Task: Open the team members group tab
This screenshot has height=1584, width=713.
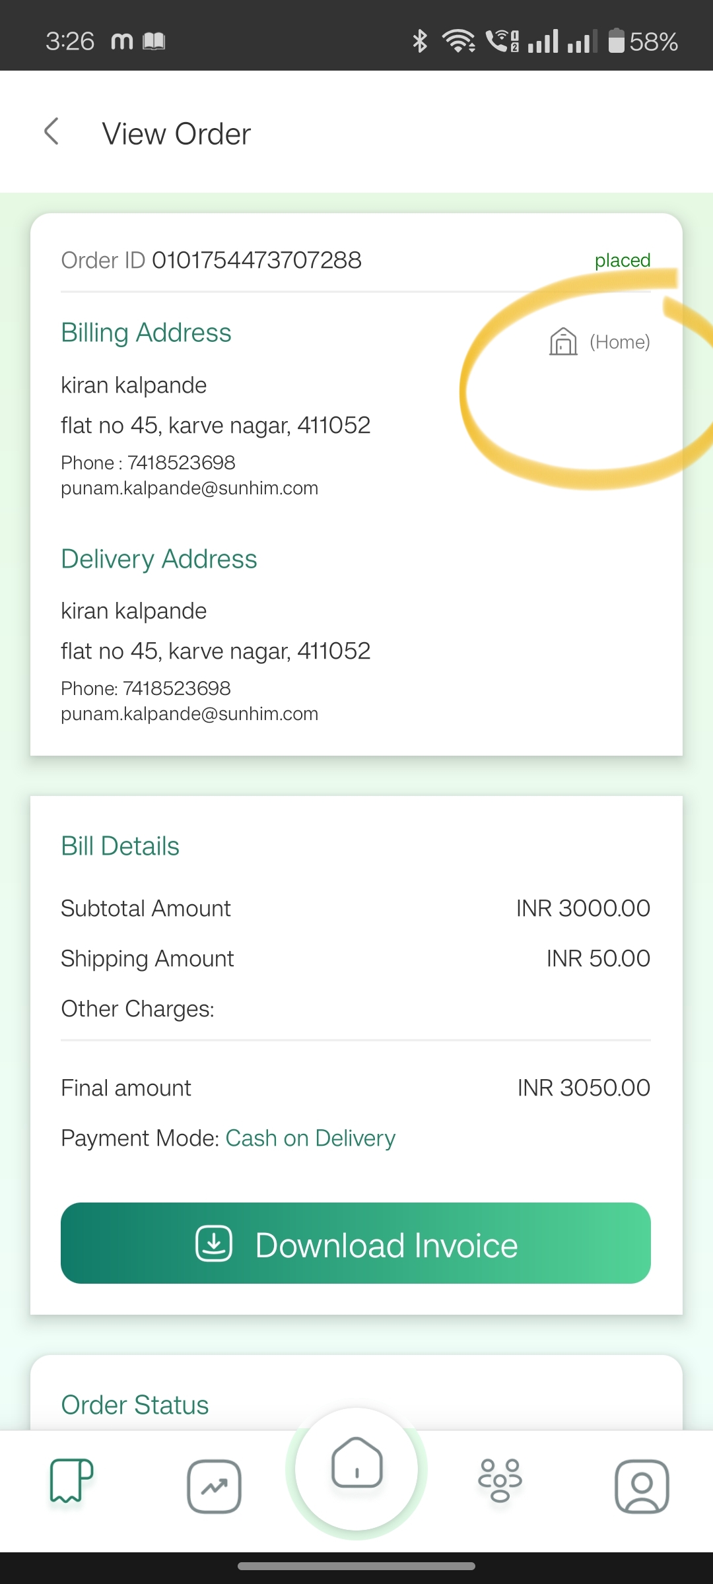Action: 500,1480
